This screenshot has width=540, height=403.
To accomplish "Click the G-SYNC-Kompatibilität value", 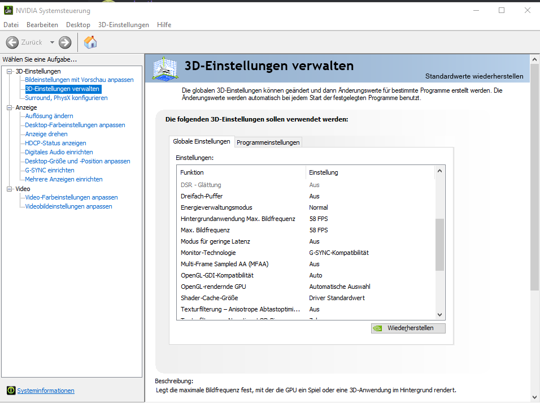I will [x=339, y=253].
